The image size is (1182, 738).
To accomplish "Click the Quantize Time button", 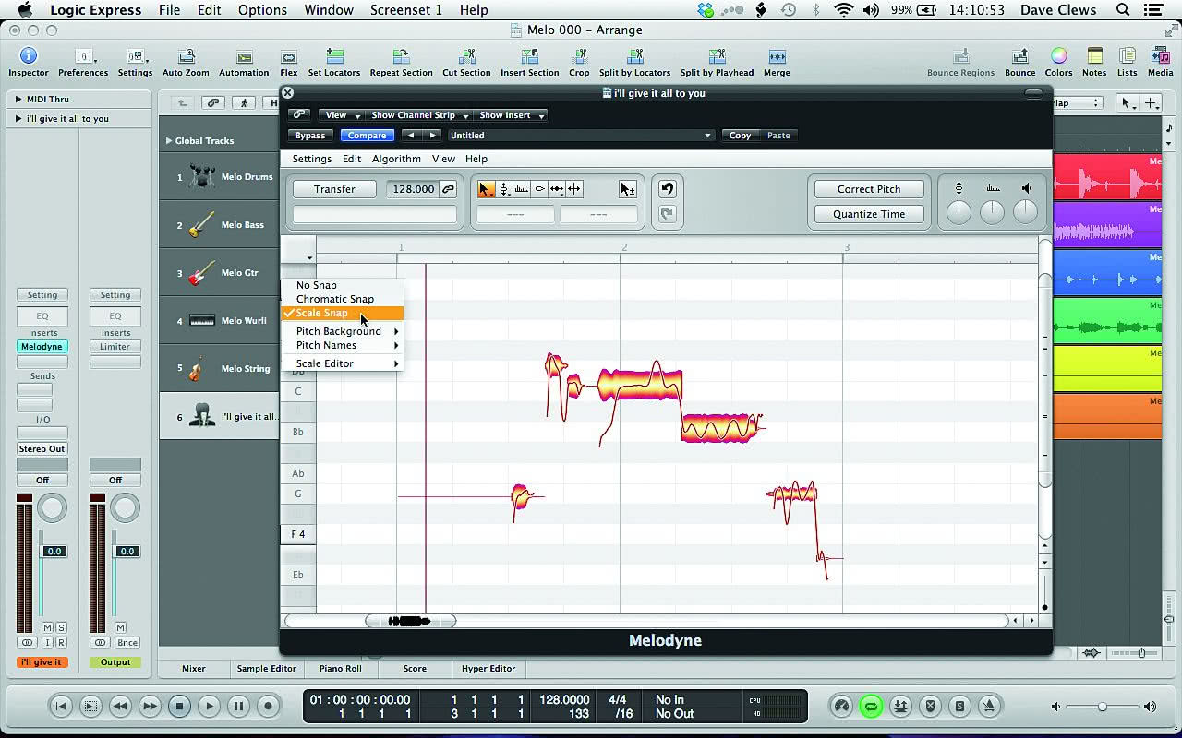I will coord(869,214).
